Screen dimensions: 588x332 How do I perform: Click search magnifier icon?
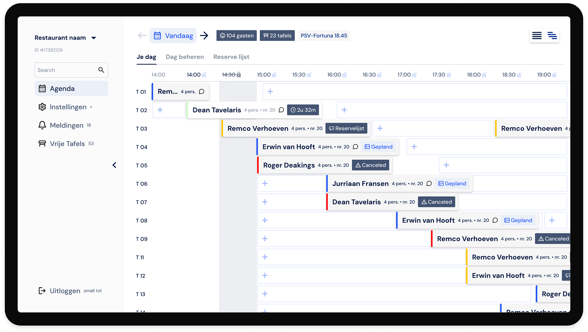[101, 70]
